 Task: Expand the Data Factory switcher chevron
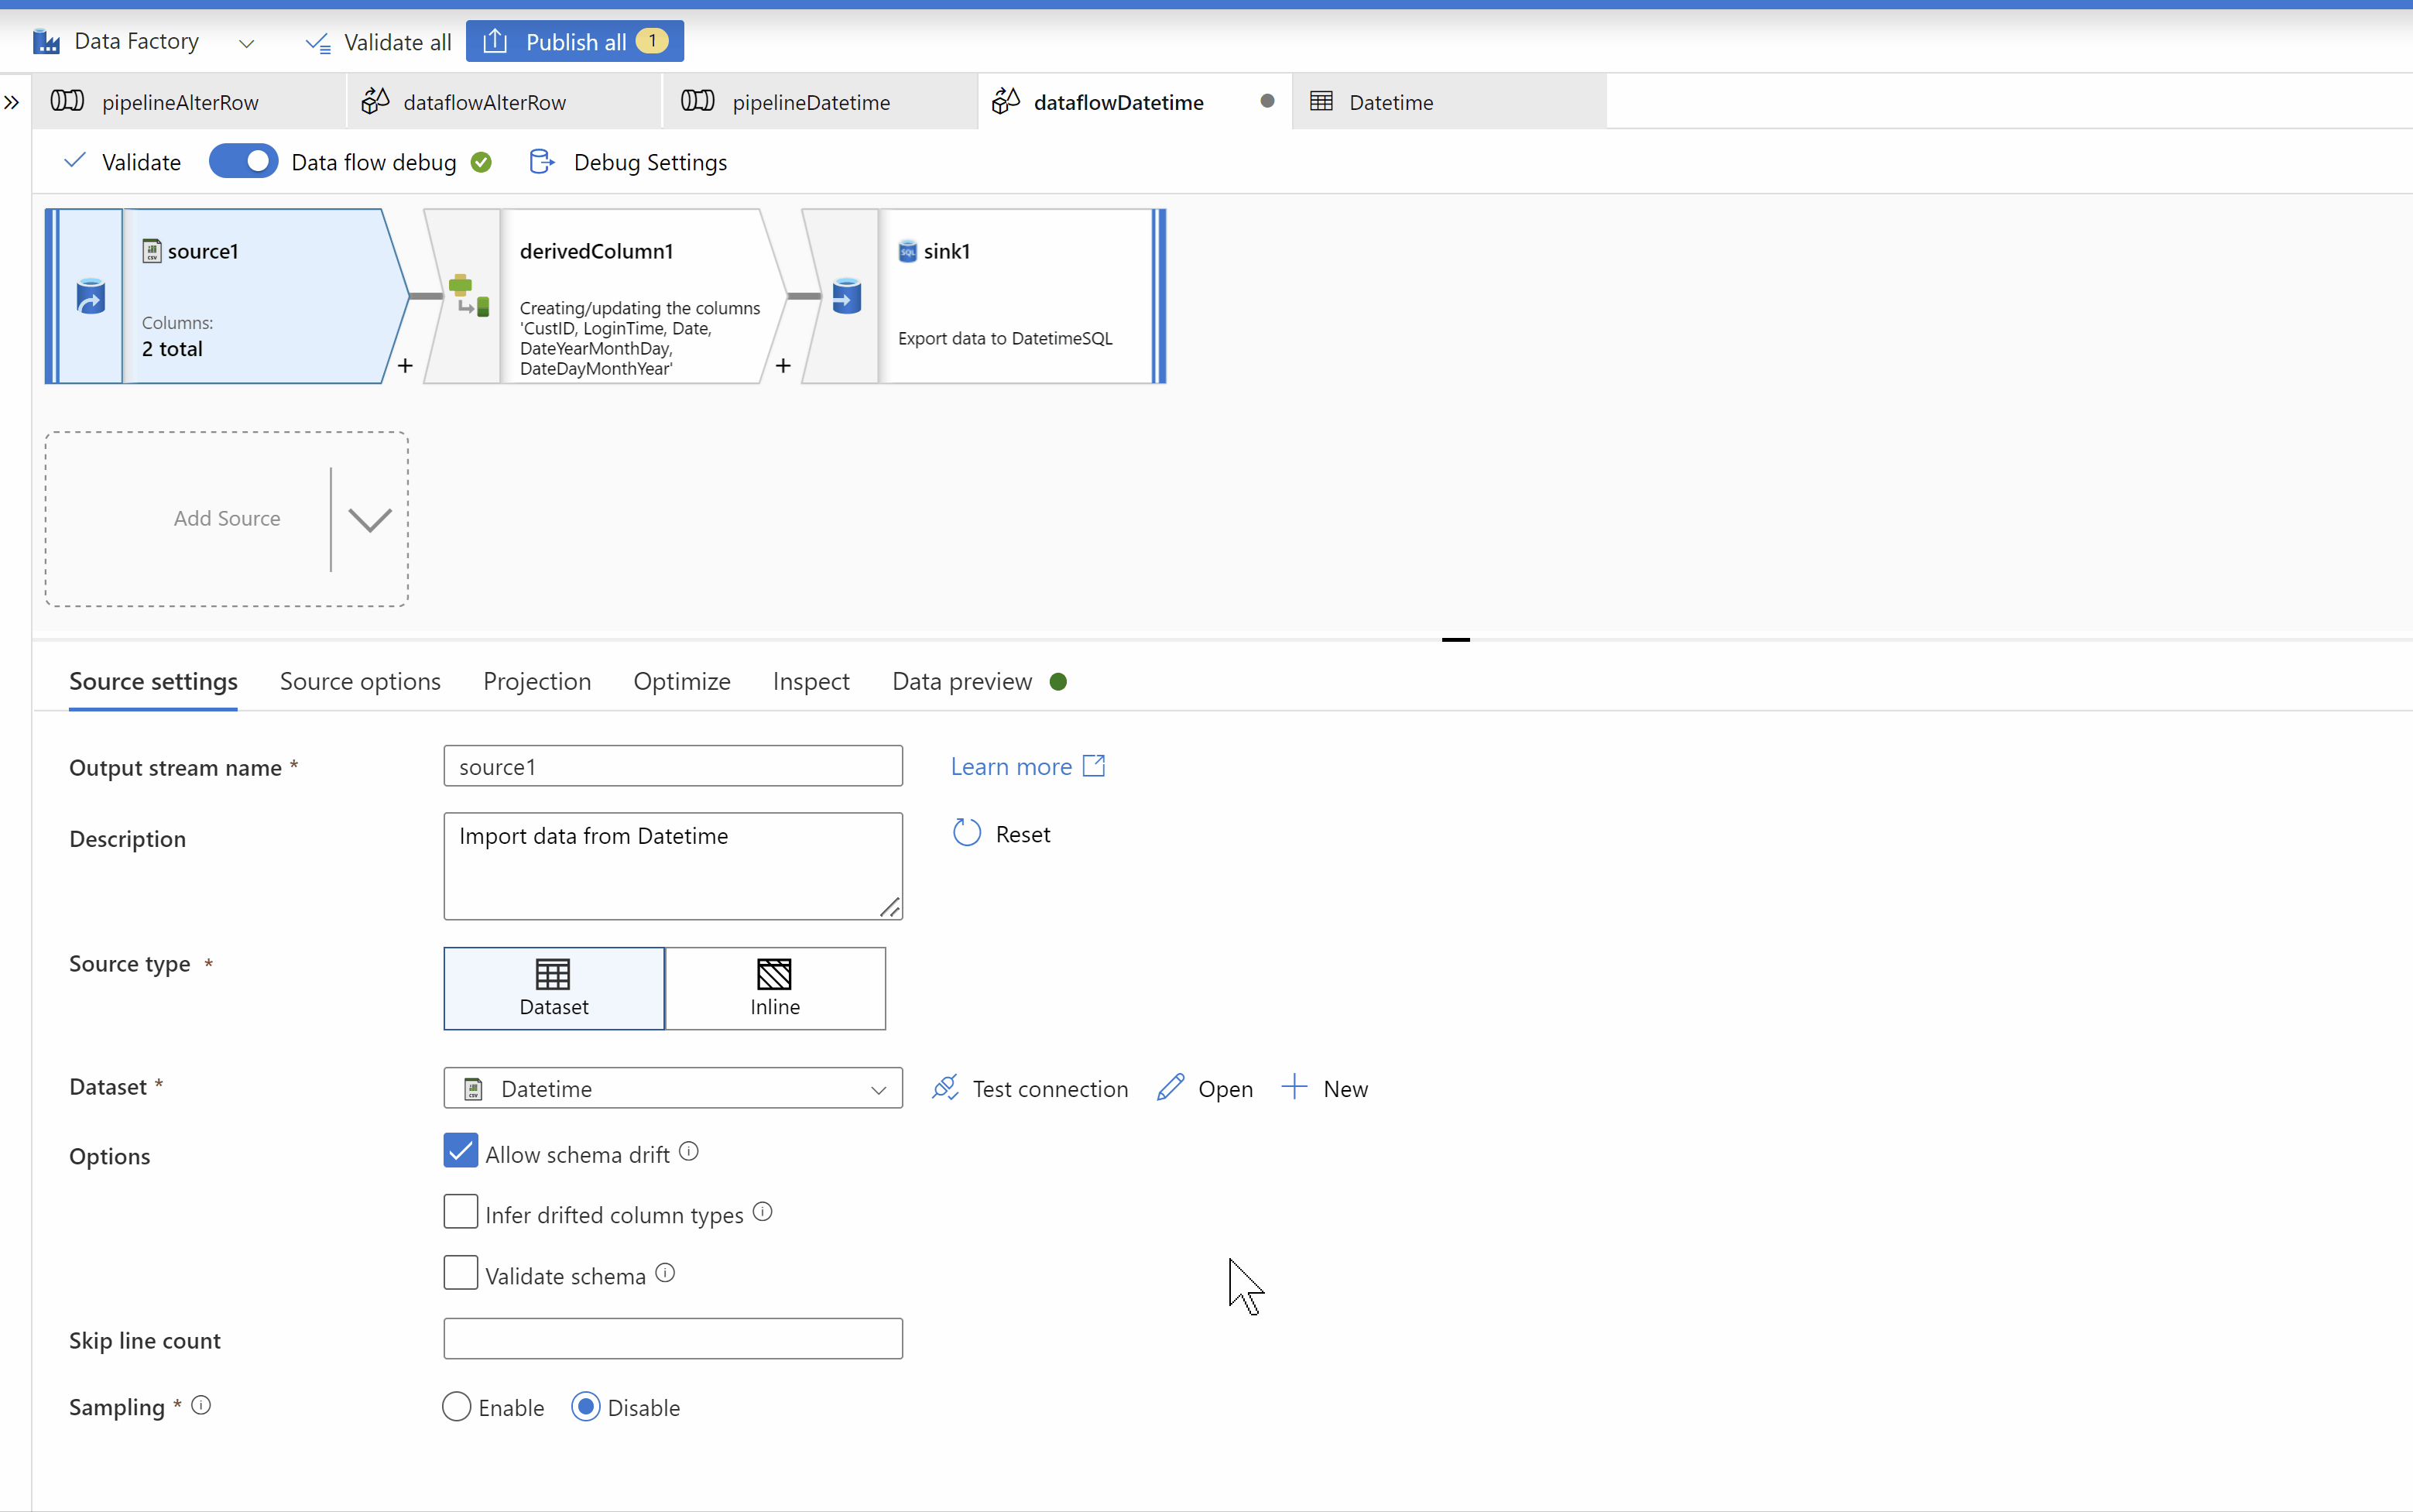point(246,43)
